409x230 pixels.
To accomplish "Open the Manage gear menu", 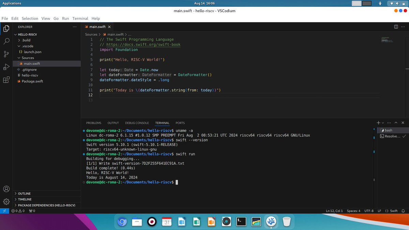I will point(6,201).
